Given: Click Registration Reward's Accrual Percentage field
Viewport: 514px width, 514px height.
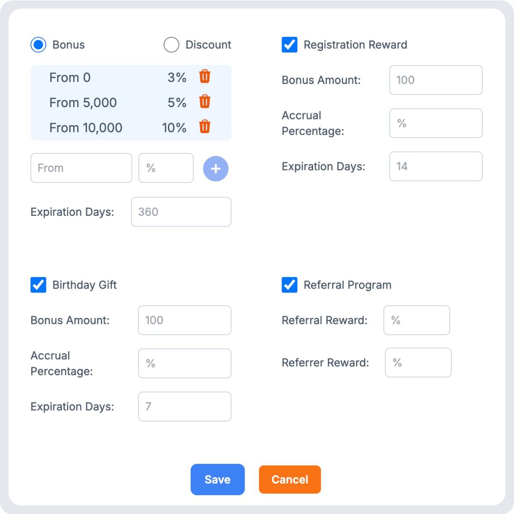Looking at the screenshot, I should [435, 123].
